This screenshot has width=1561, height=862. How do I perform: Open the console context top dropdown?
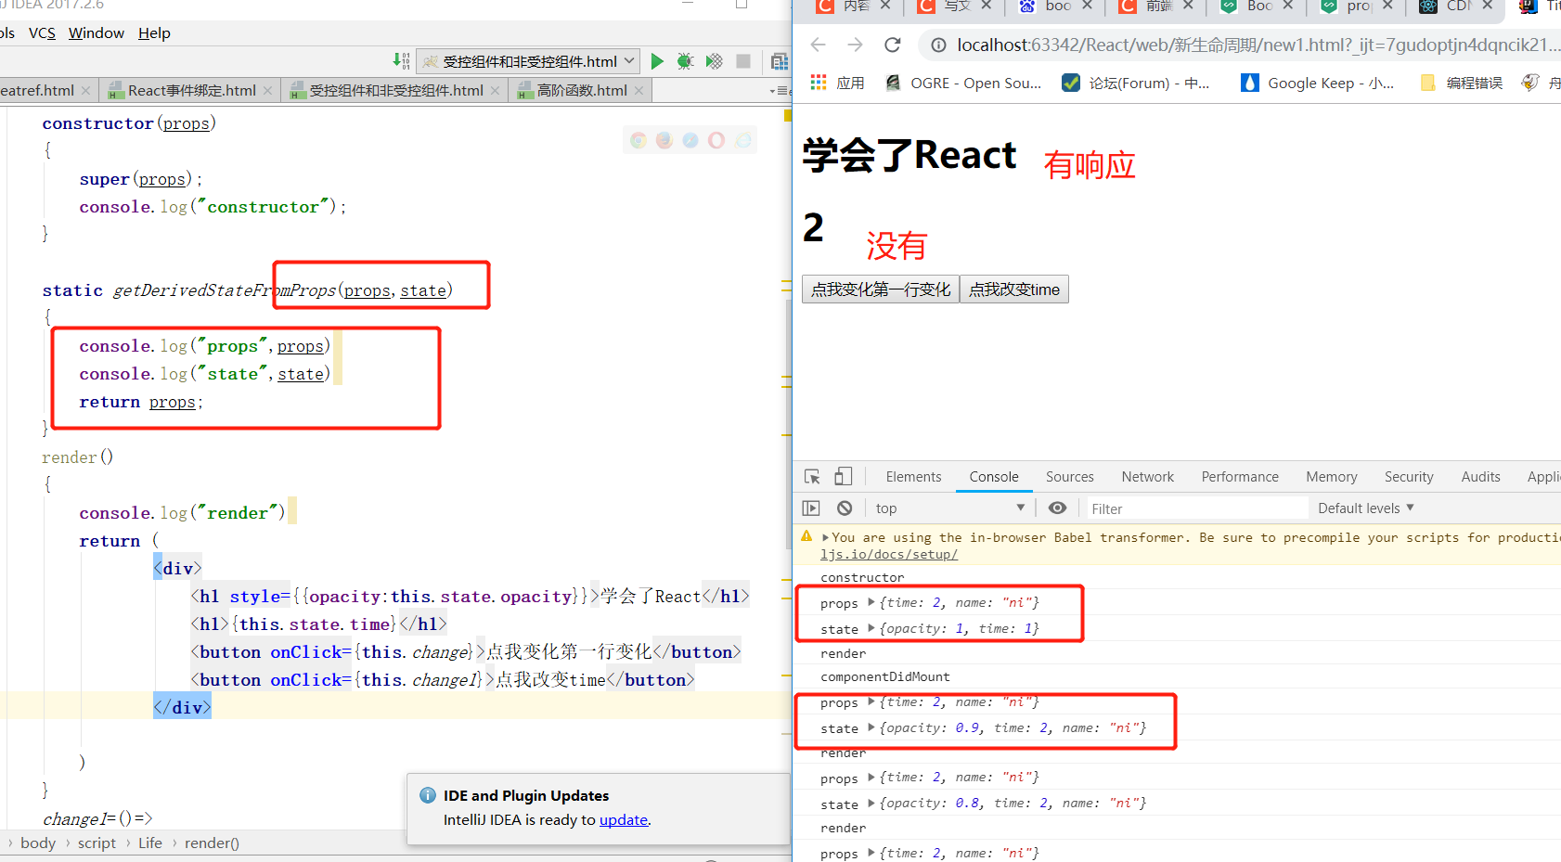click(949, 508)
